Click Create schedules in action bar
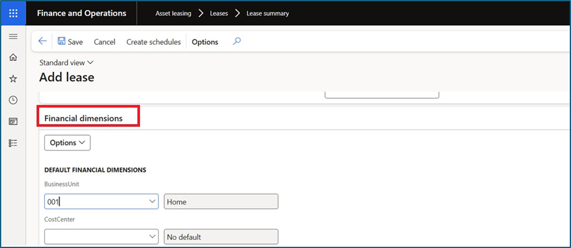This screenshot has width=571, height=248. tap(154, 42)
